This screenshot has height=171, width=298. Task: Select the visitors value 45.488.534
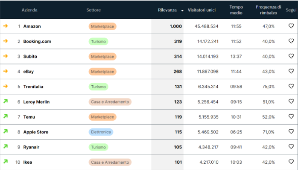206,26
